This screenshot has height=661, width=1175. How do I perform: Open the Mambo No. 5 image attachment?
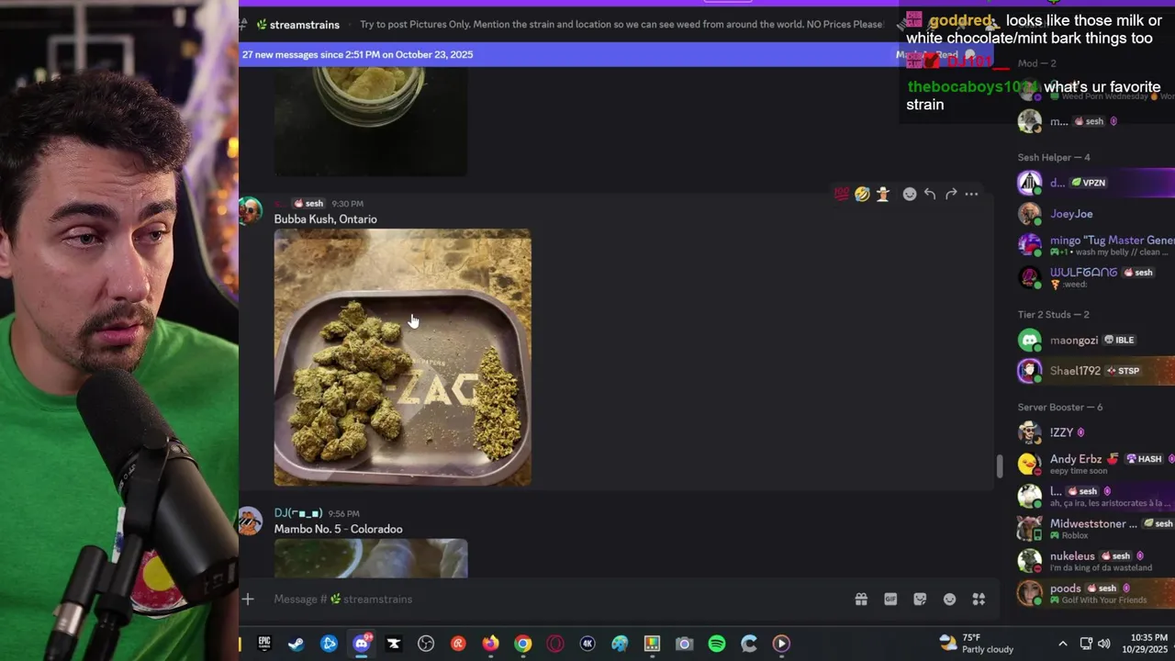[371, 558]
